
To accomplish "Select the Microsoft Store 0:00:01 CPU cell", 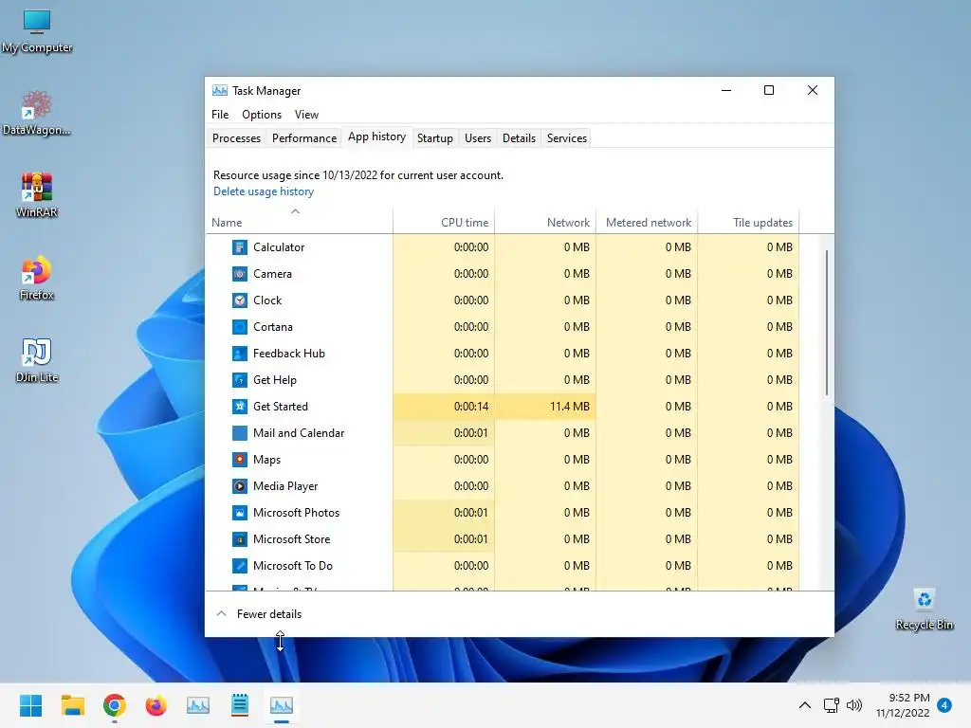I will pos(444,539).
